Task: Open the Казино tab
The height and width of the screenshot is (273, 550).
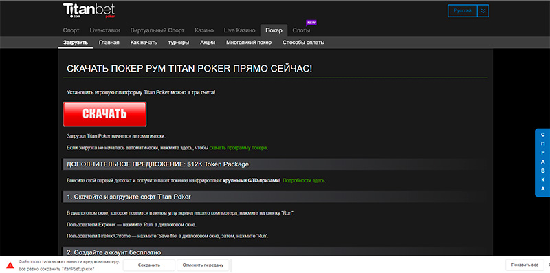Action: (204, 30)
